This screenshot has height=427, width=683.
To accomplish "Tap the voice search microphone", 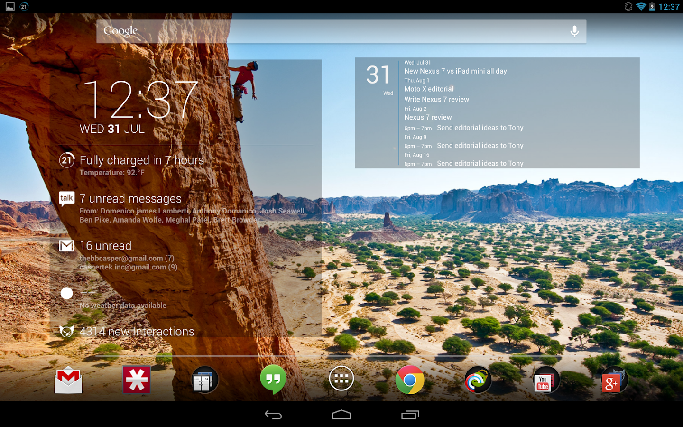I will 574,31.
